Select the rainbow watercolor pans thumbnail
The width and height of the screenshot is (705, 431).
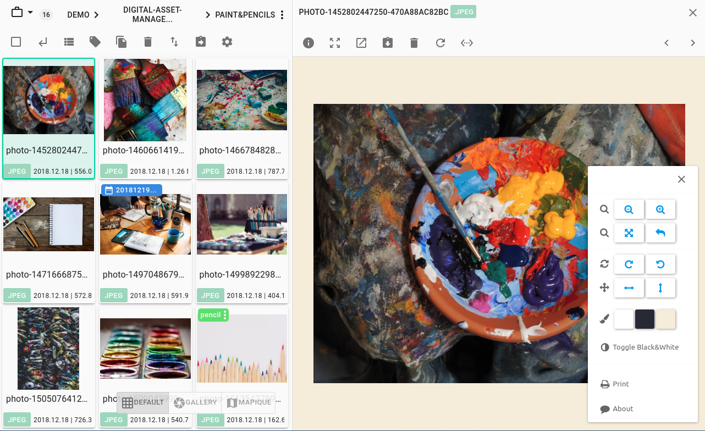pyautogui.click(x=145, y=349)
